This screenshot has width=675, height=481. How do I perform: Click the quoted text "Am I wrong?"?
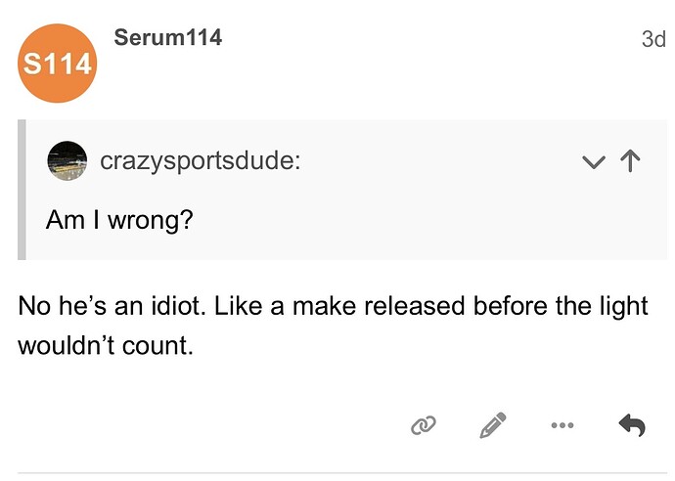119,219
